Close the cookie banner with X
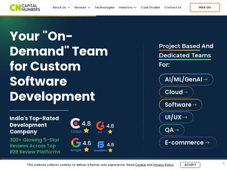The image size is (227, 170). [x=224, y=163]
